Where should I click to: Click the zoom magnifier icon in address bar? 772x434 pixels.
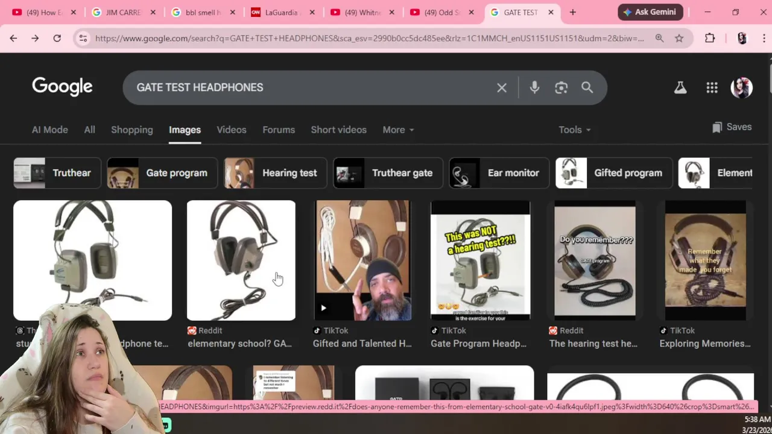click(x=659, y=38)
